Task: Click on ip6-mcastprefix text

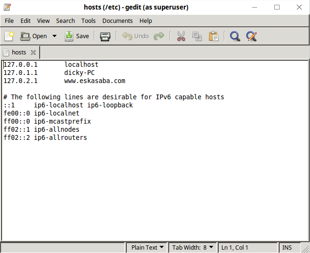Action: coord(62,121)
